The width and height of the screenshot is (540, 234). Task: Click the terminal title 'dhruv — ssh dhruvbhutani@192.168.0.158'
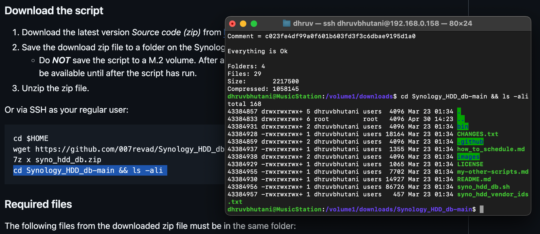point(366,24)
